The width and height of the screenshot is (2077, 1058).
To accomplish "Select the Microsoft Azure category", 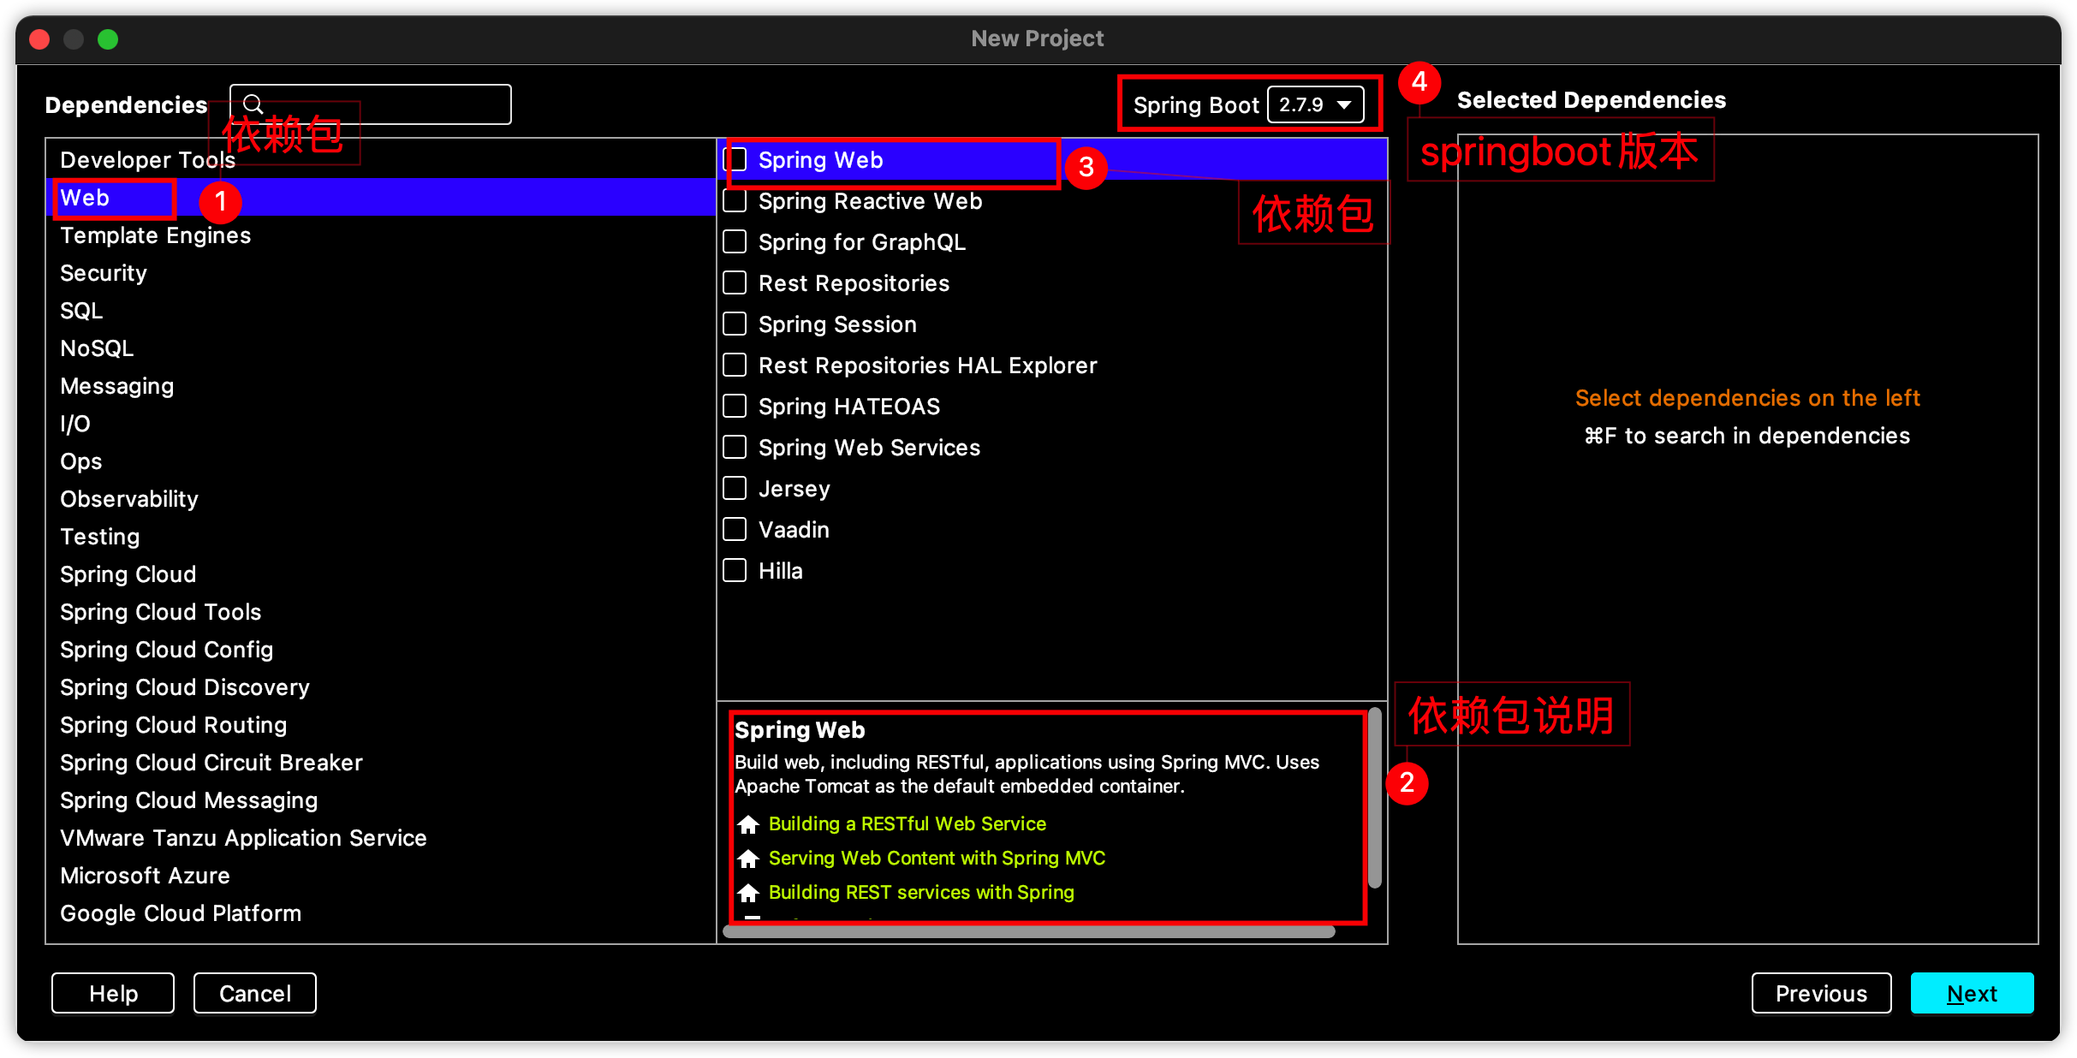I will (380, 876).
